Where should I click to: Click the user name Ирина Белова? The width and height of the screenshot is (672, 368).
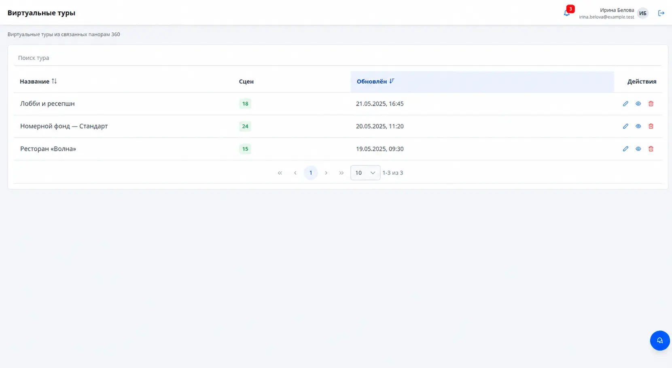pyautogui.click(x=617, y=10)
